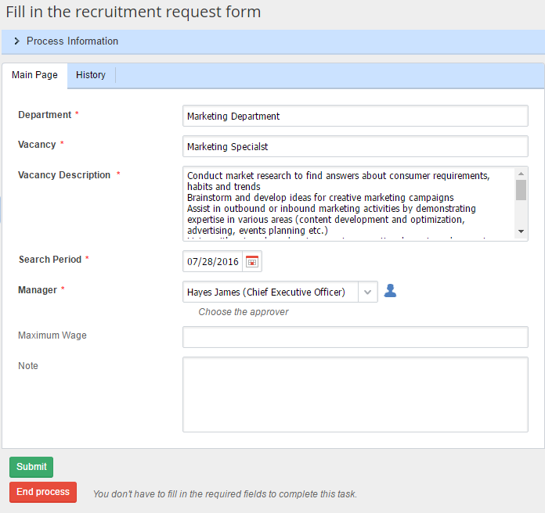Viewport: 545px width, 513px height.
Task: Click the 'Choose the approver' hint text
Action: 244,312
